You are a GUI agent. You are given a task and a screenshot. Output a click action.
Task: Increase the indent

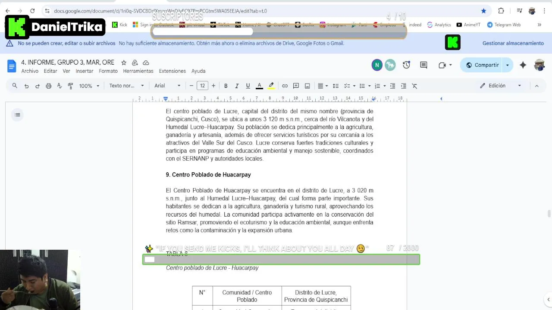click(404, 86)
